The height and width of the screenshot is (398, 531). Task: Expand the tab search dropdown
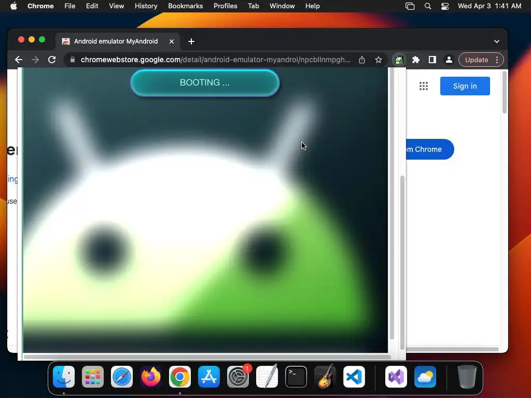tap(496, 41)
